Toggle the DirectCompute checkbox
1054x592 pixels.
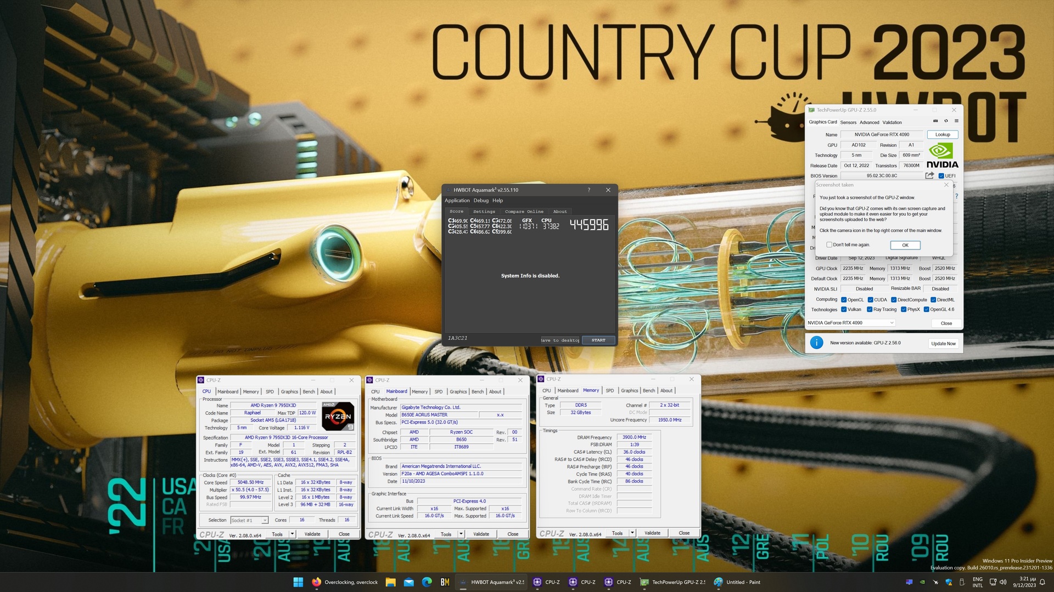pos(894,300)
